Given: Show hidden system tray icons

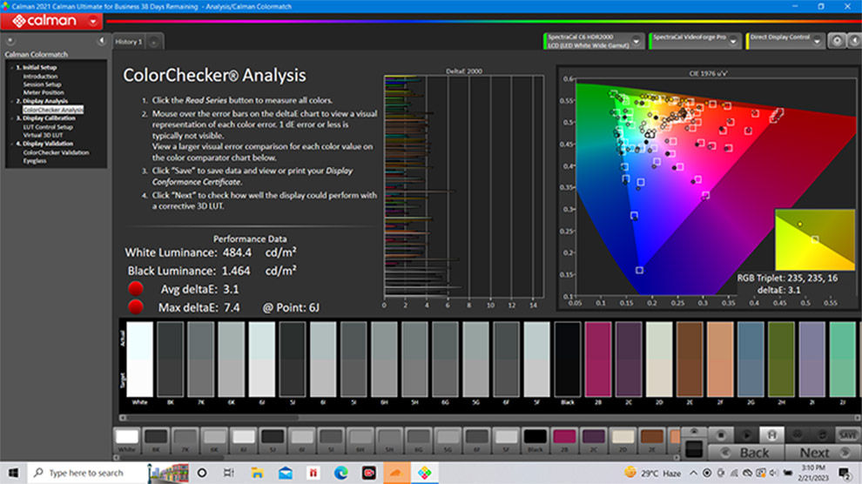Looking at the screenshot, I should pyautogui.click(x=693, y=473).
